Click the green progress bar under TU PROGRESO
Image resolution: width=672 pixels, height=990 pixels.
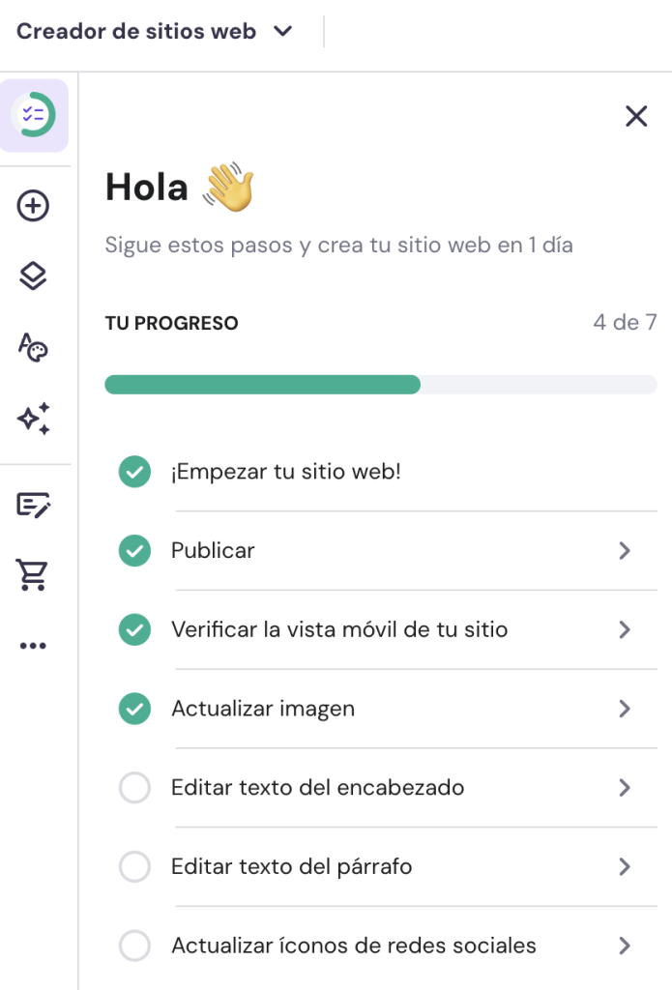(x=261, y=385)
